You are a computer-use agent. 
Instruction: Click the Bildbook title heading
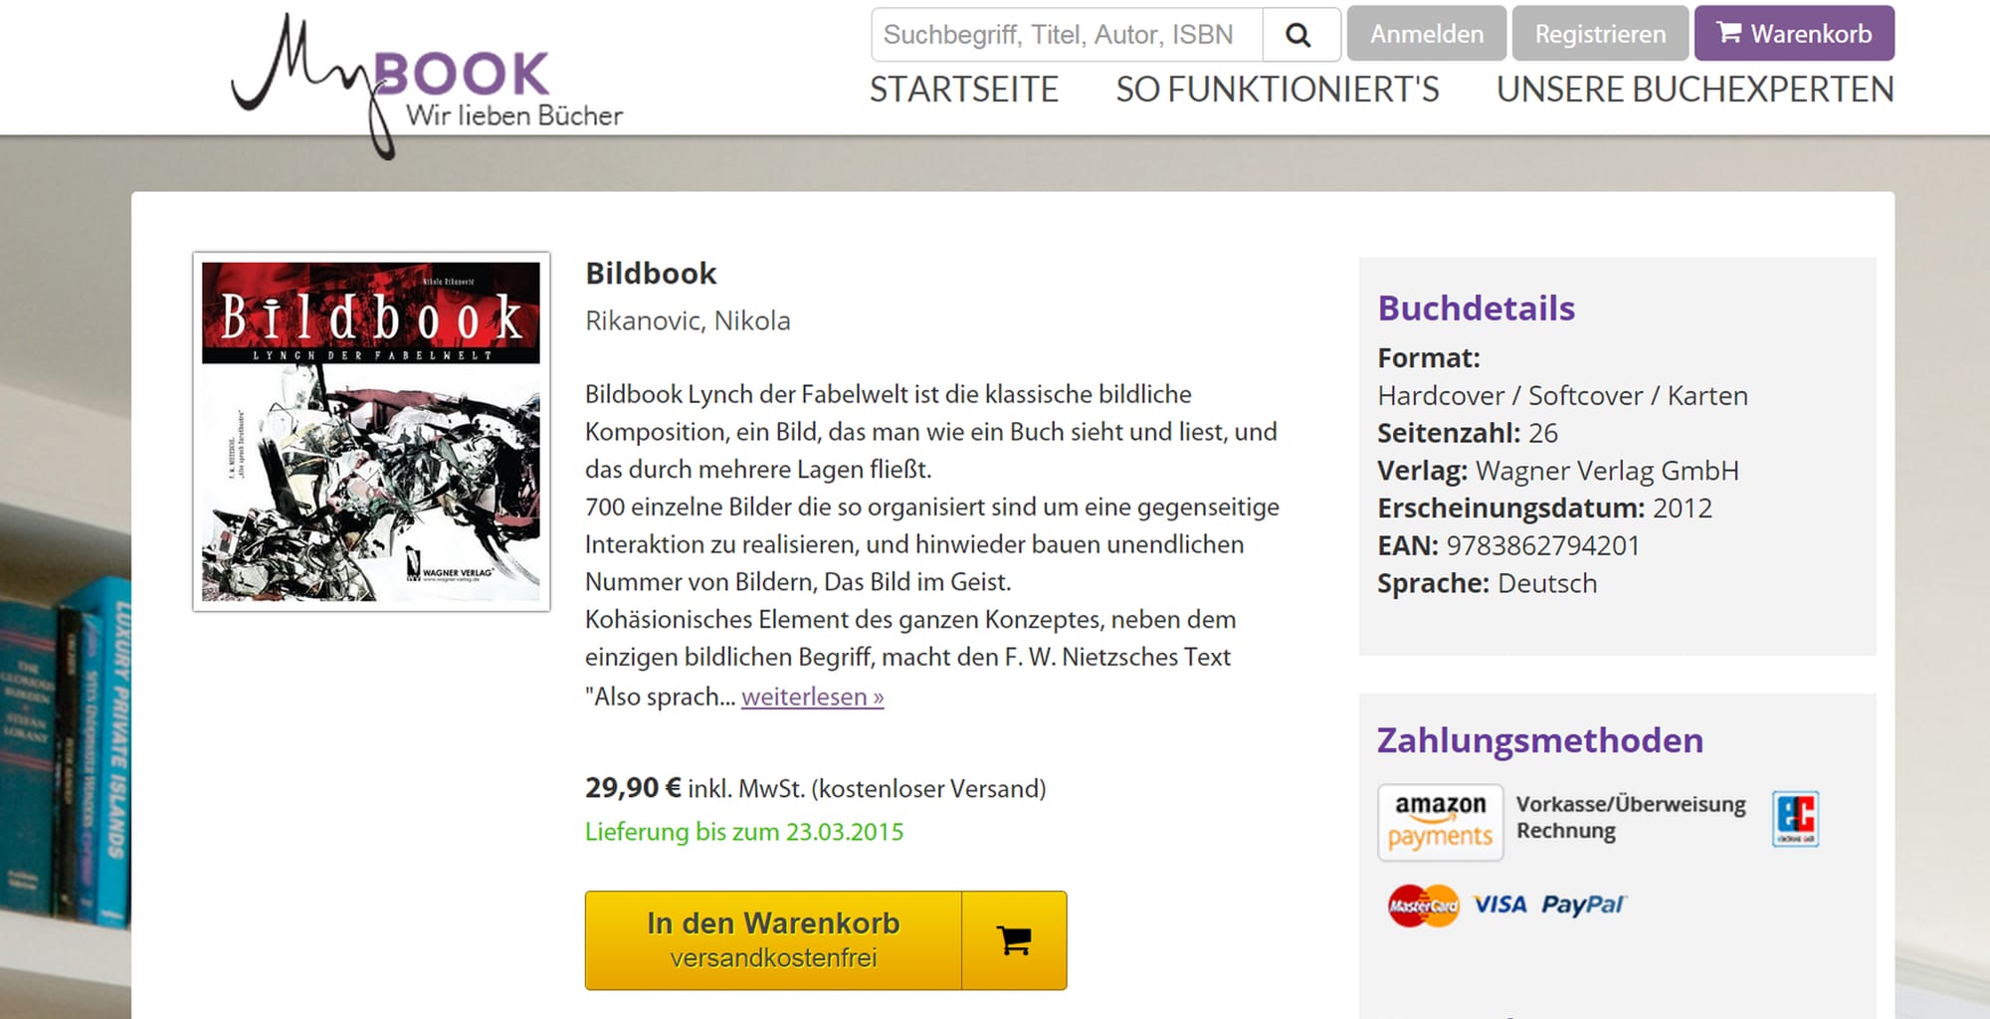(x=651, y=274)
